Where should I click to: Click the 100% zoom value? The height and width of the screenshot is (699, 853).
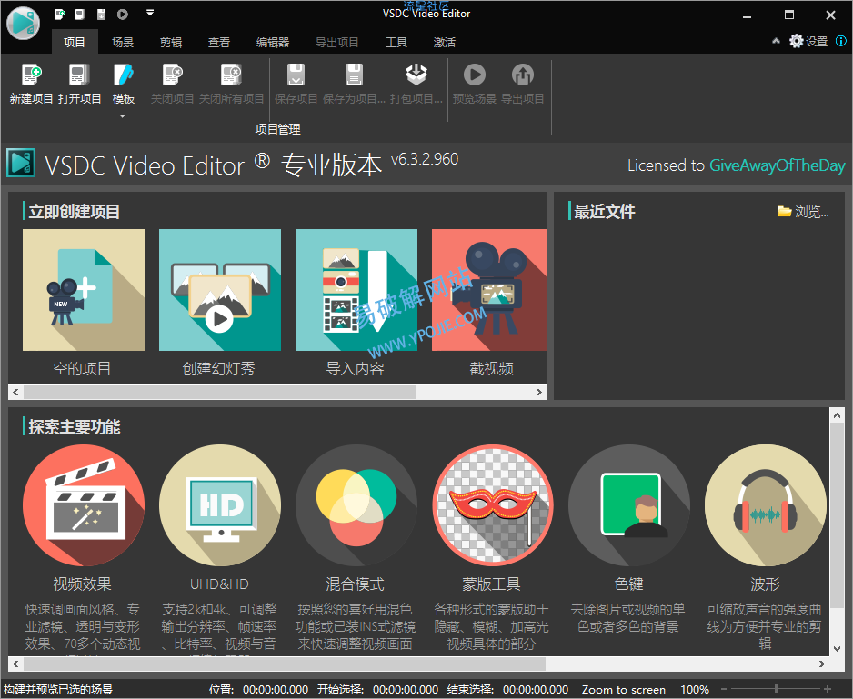[695, 689]
